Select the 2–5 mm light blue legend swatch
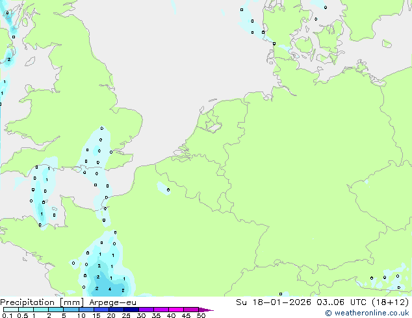The width and height of the screenshot is (412, 318). 56,310
